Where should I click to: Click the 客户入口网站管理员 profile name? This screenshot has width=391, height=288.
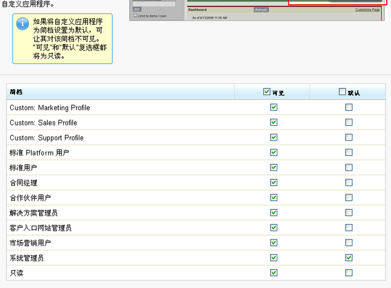pyautogui.click(x=40, y=228)
